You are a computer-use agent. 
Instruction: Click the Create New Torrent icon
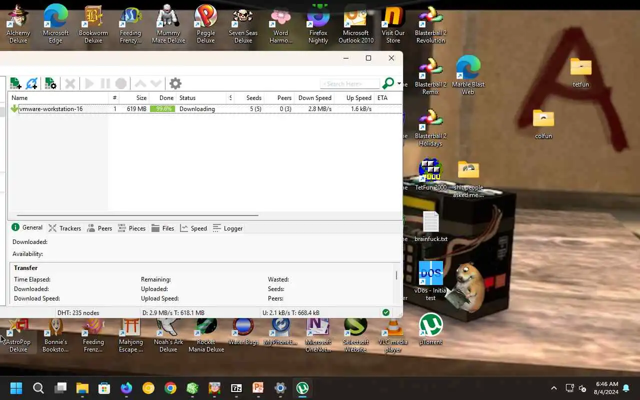click(x=50, y=83)
